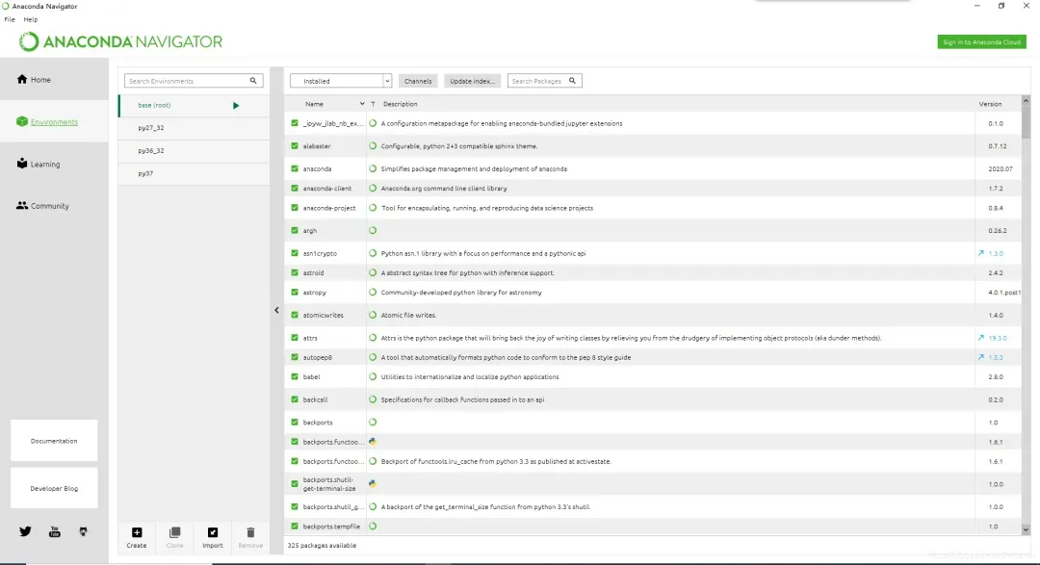This screenshot has width=1040, height=565.
Task: Open the Developer Blog link
Action: point(54,488)
